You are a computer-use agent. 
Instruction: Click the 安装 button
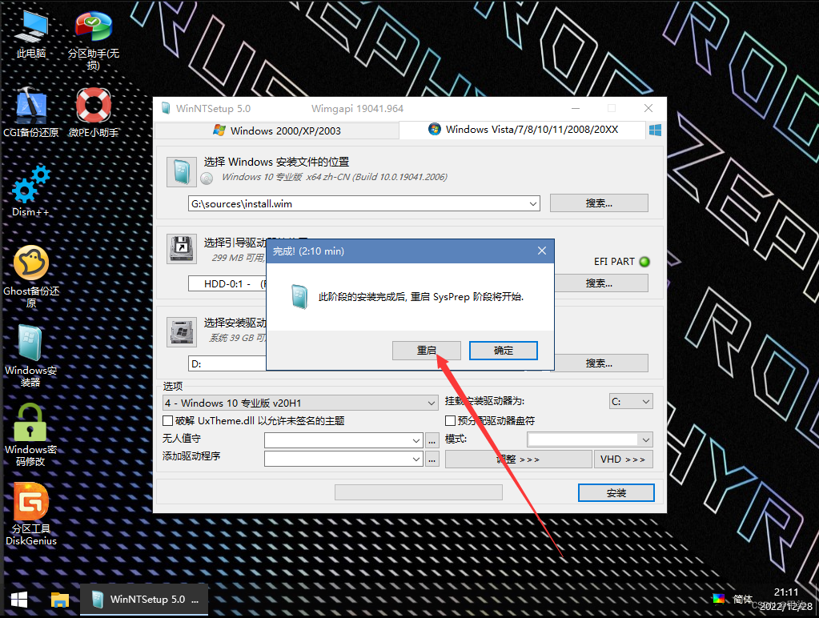pos(616,492)
